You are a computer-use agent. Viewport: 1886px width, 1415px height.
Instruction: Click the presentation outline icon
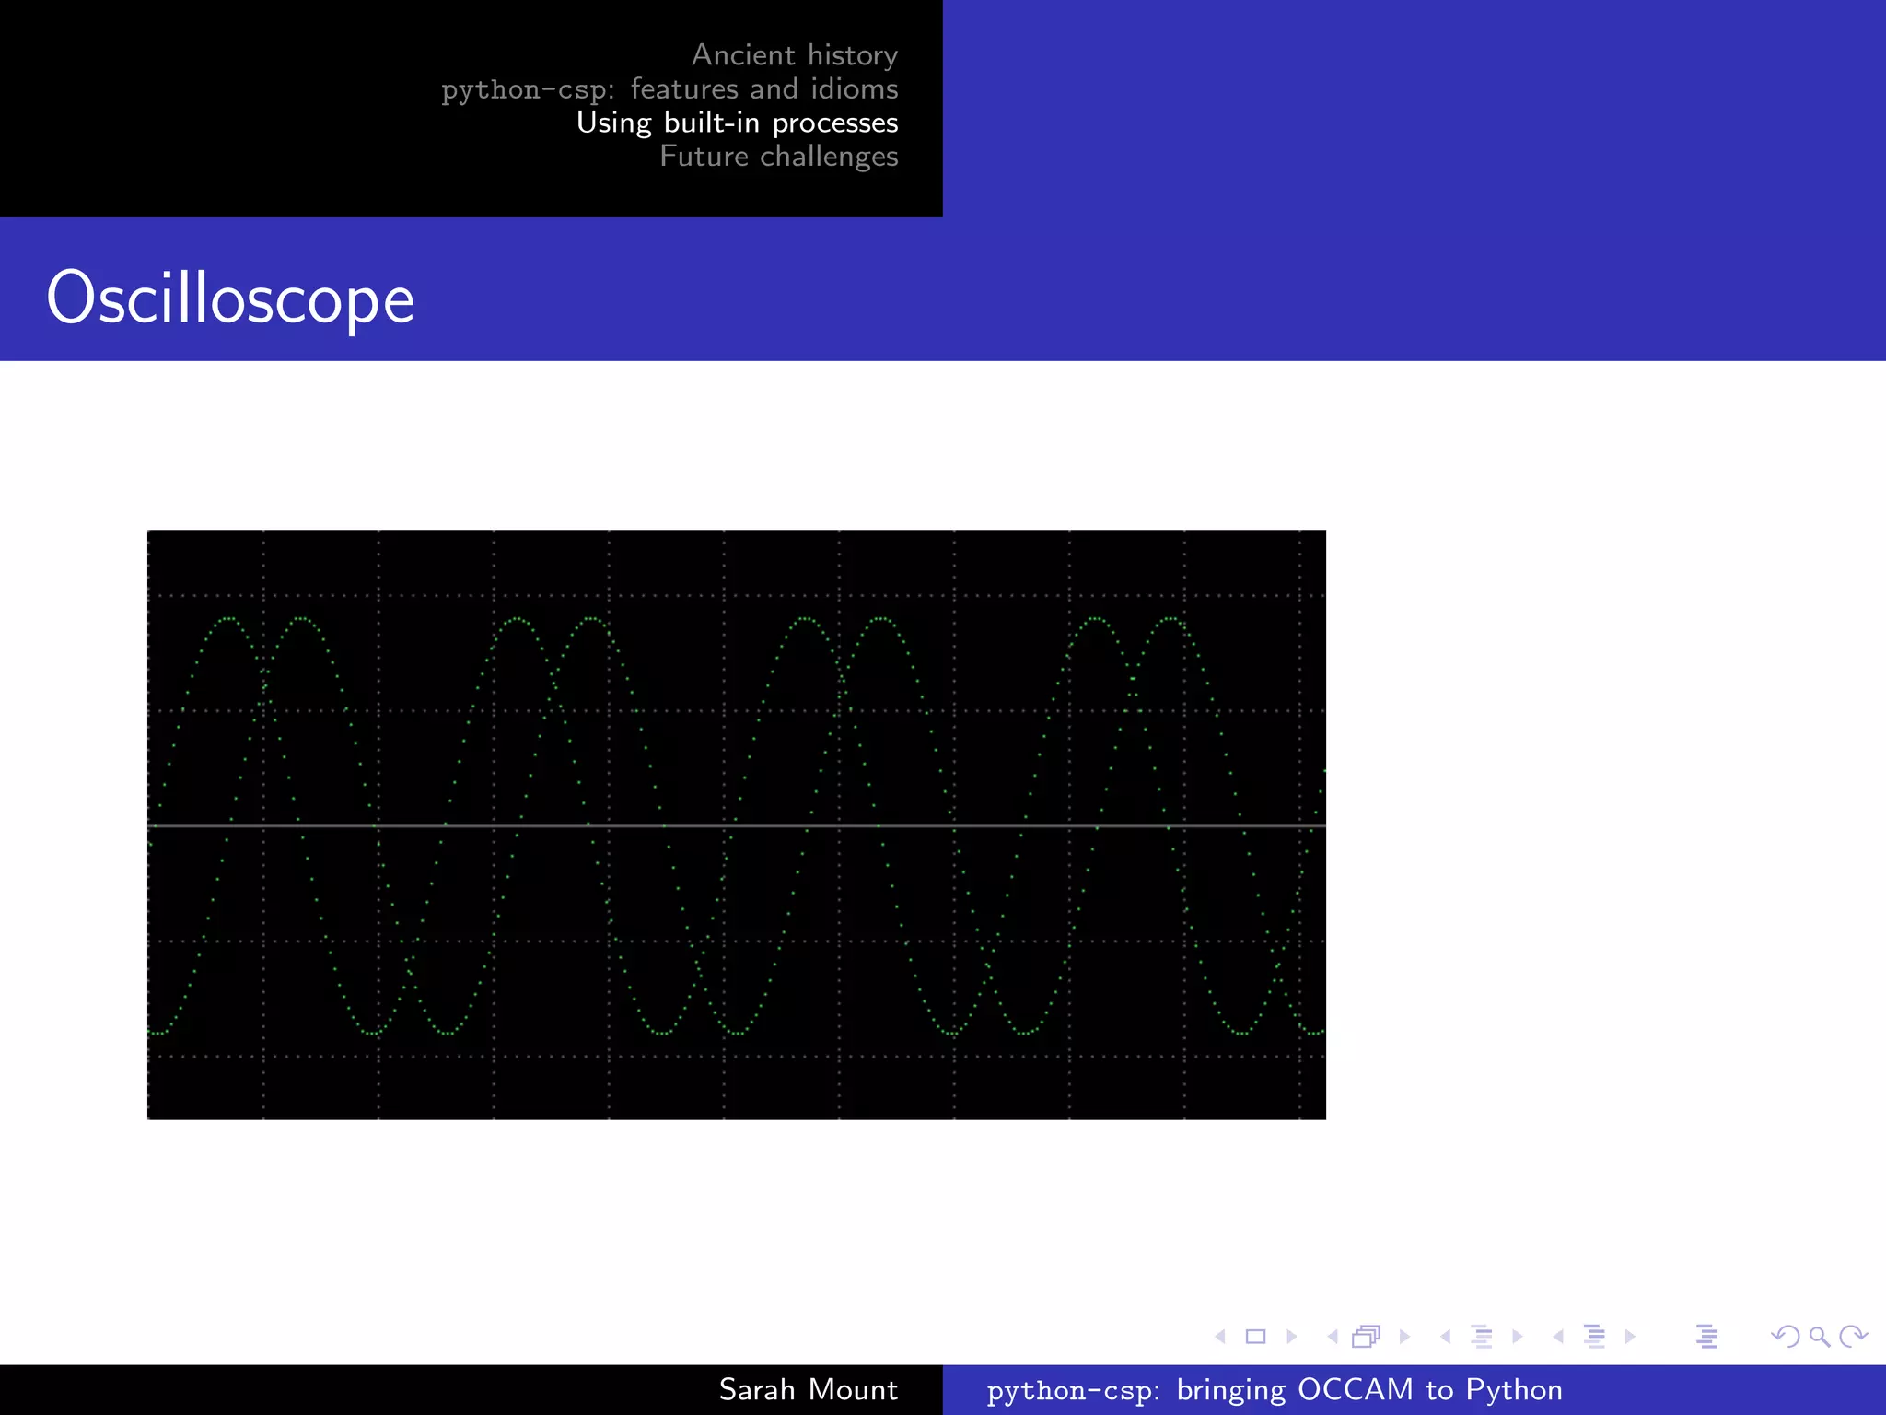point(1706,1337)
